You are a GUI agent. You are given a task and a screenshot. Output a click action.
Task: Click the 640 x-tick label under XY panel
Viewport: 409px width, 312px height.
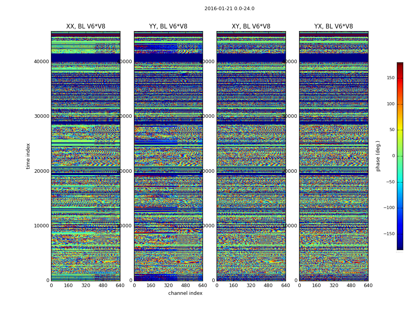pyautogui.click(x=286, y=285)
